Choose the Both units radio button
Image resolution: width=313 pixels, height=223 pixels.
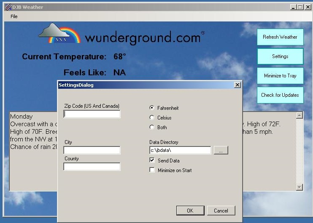(x=152, y=127)
